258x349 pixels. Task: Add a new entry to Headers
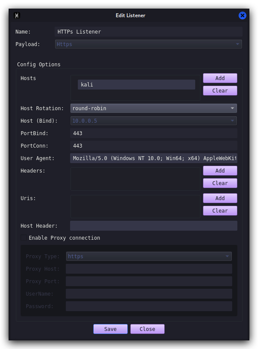(220, 171)
